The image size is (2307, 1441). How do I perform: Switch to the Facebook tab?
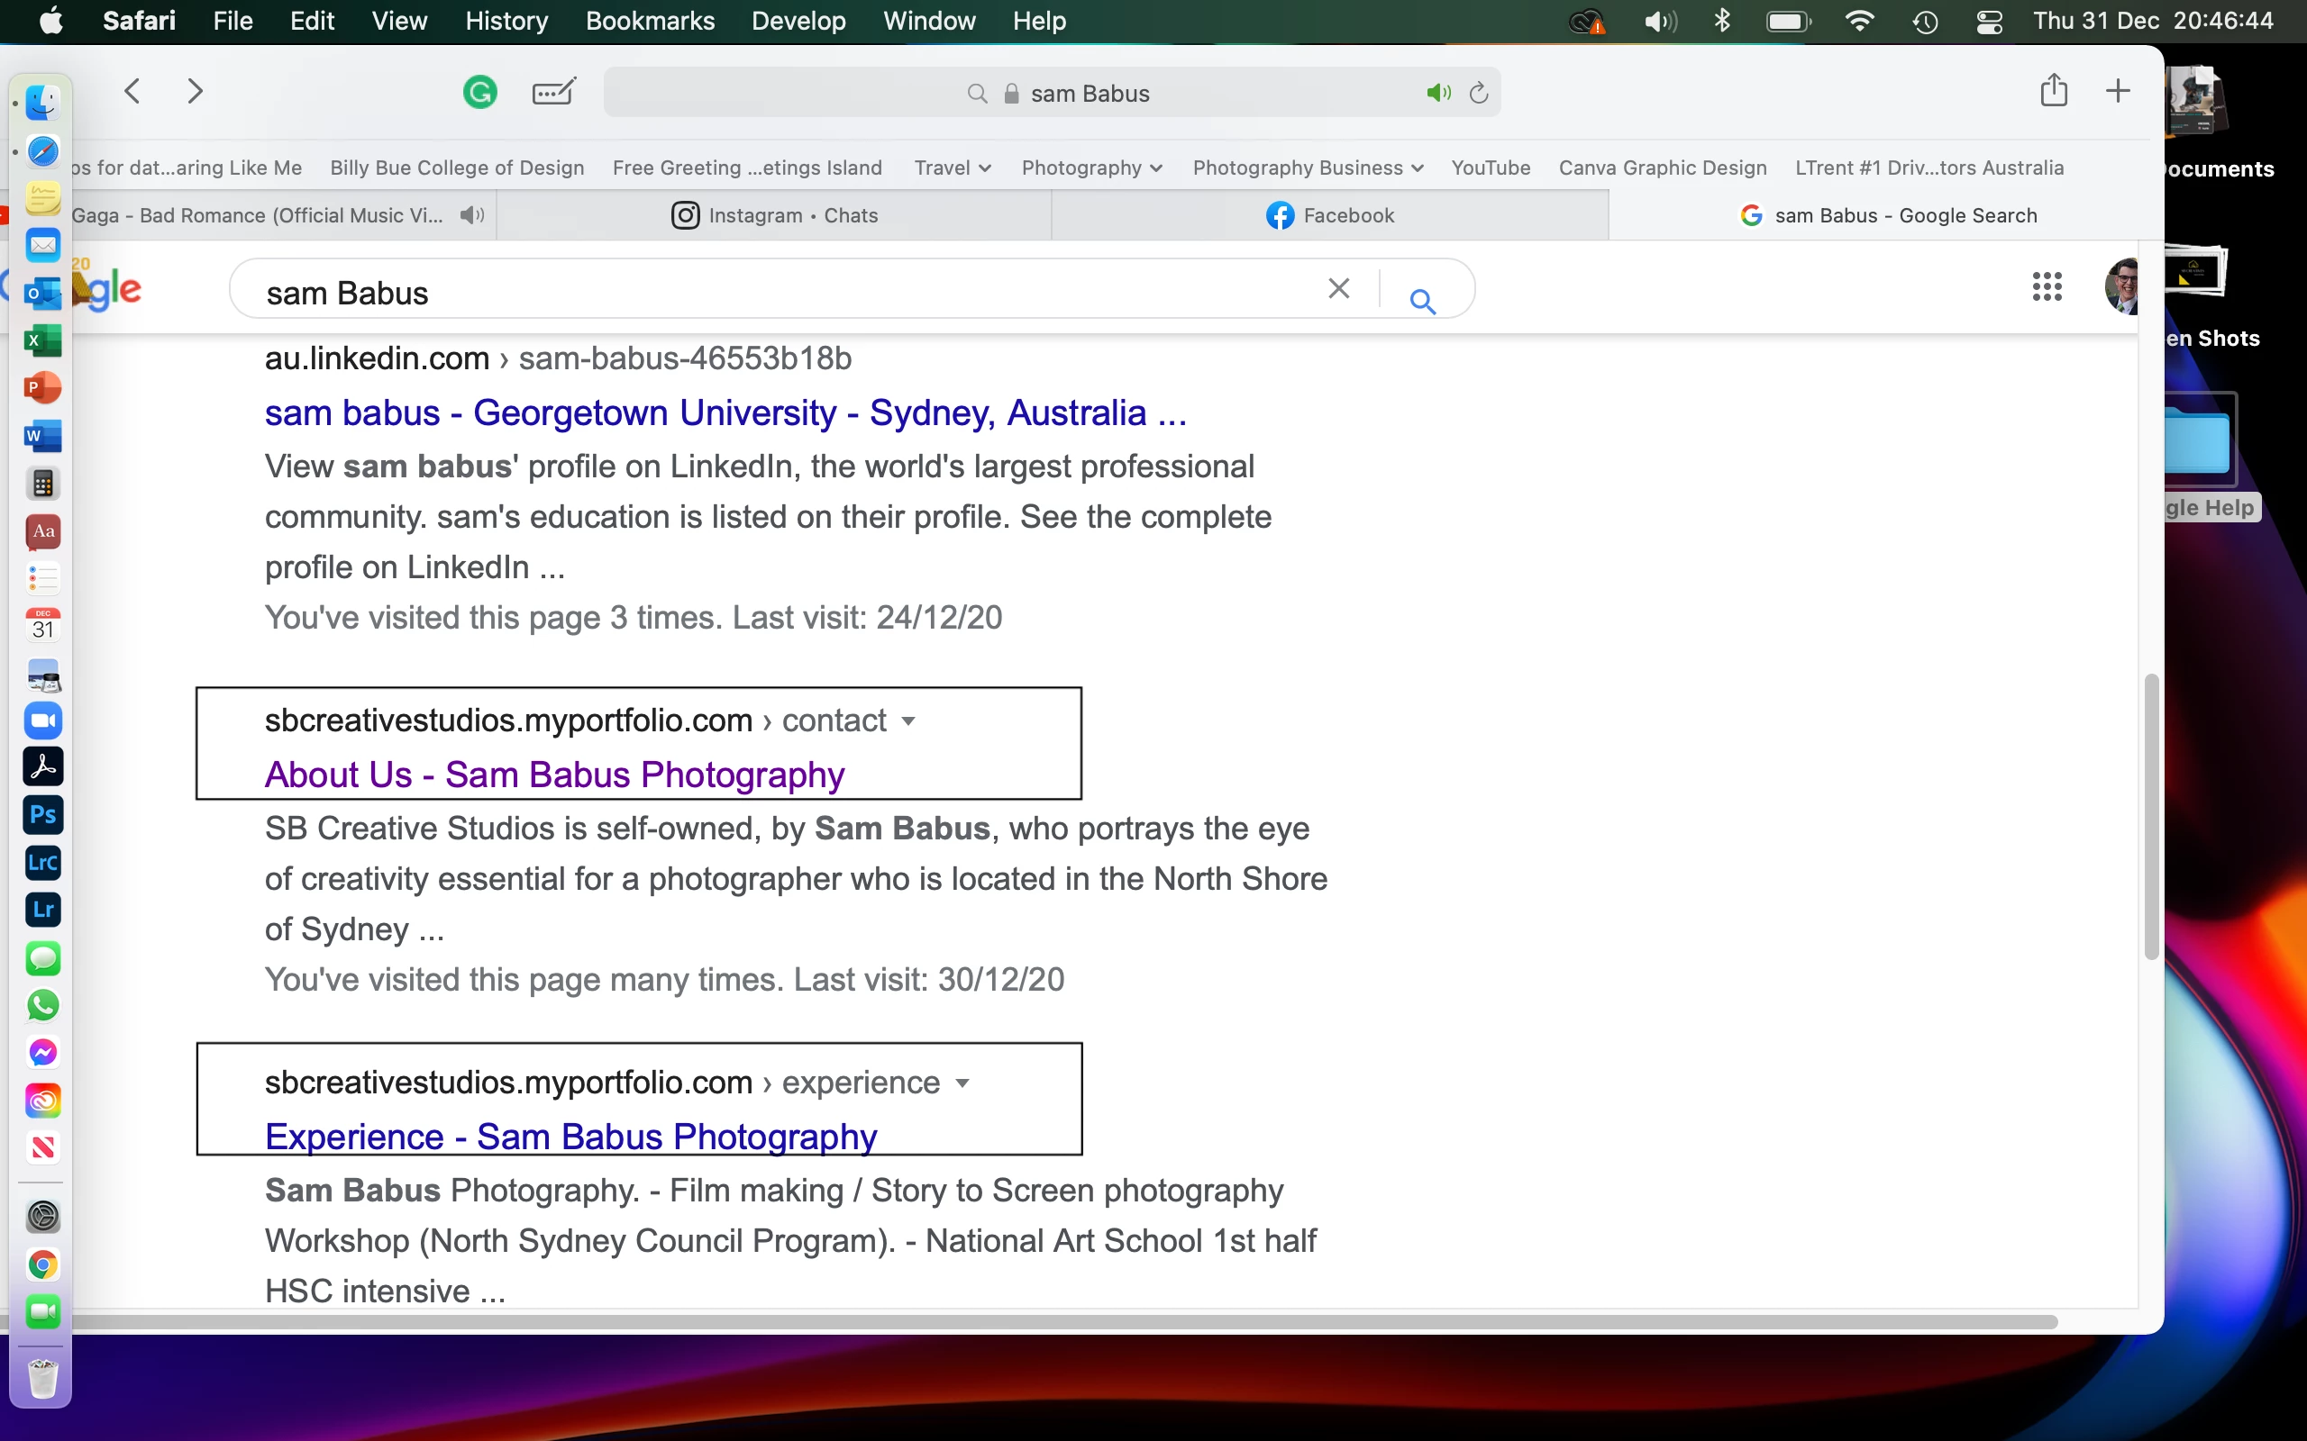point(1330,215)
